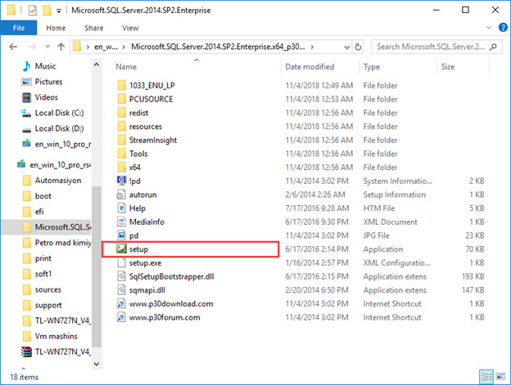The height and width of the screenshot is (385, 511).
Task: Open the Share ribbon tab
Action: tap(94, 28)
